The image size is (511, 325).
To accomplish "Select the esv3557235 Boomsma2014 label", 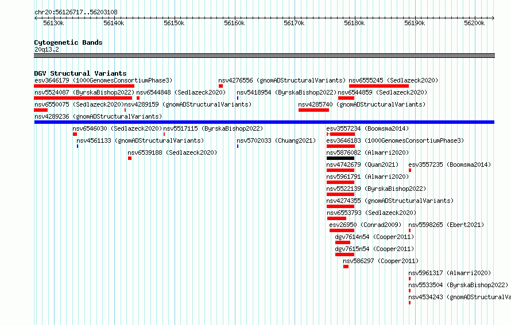I will click(x=450, y=165).
